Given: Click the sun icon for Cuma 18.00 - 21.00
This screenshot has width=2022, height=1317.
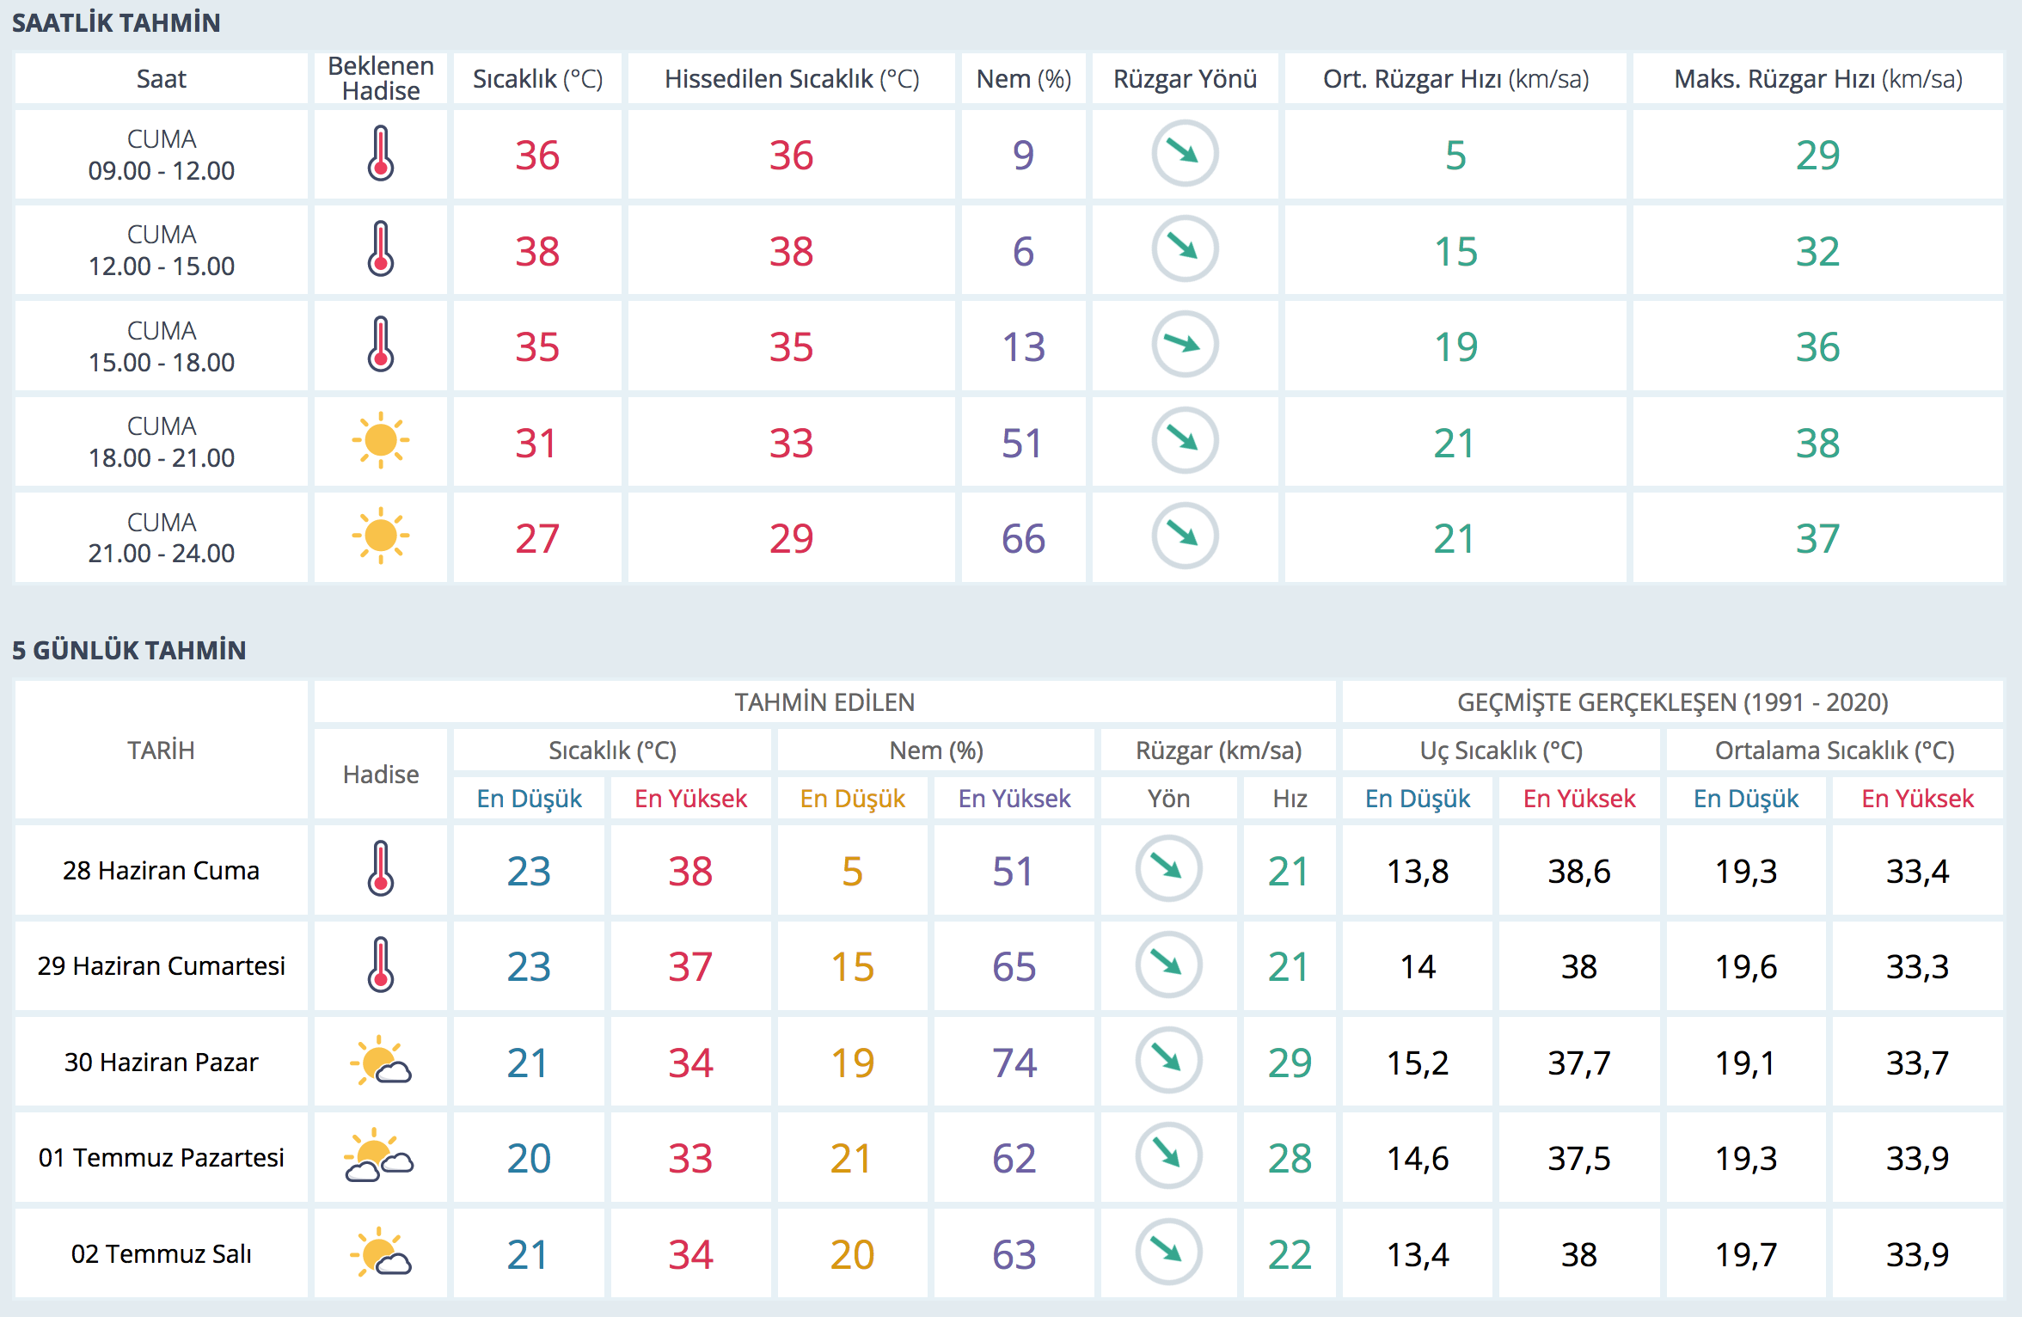Looking at the screenshot, I should pos(381,441).
